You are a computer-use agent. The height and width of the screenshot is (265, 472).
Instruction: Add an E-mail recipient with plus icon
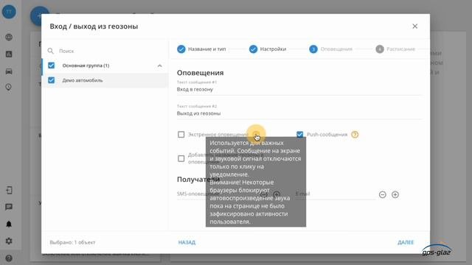[x=395, y=194]
